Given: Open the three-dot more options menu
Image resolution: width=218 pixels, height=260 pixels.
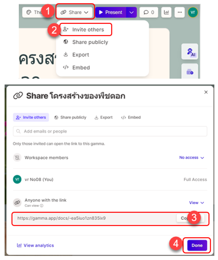Looking at the screenshot, I should coord(180,12).
